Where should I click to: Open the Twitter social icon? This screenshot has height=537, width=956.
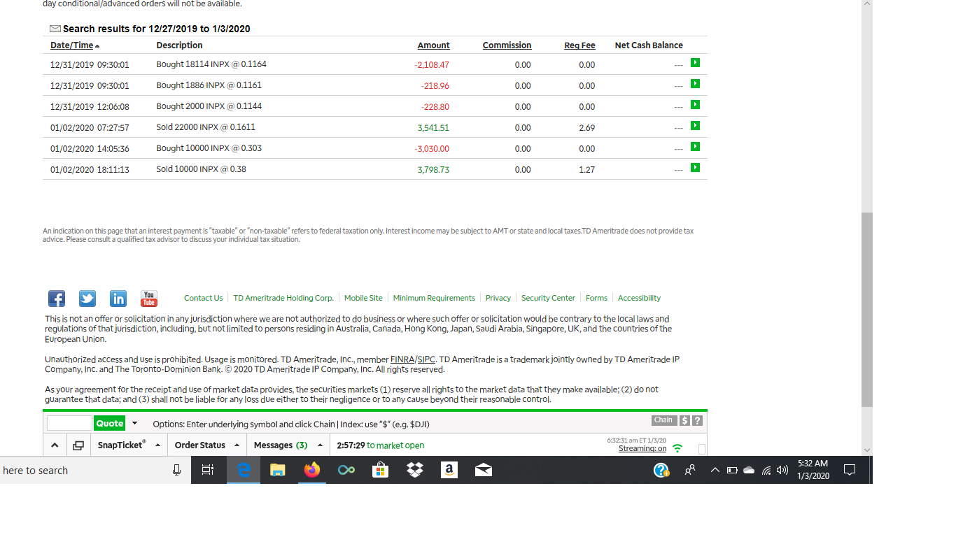click(87, 299)
